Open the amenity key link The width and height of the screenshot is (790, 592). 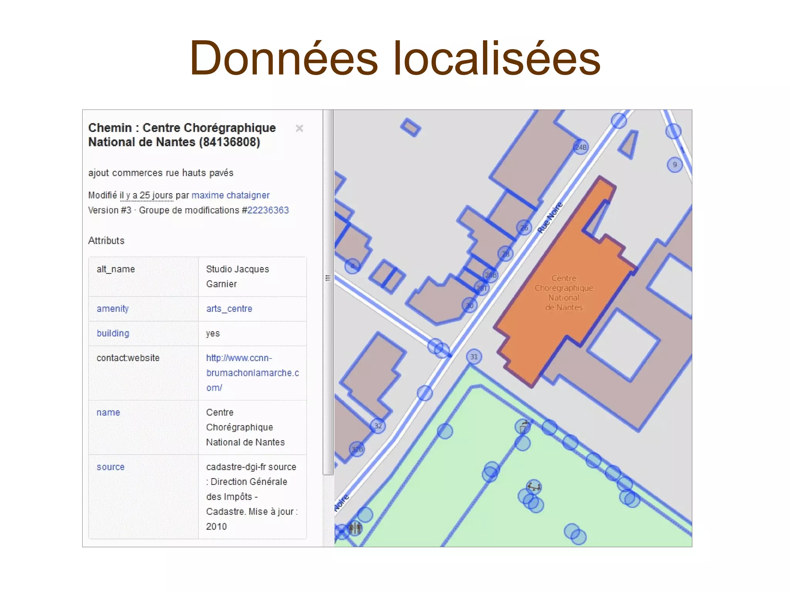[113, 309]
